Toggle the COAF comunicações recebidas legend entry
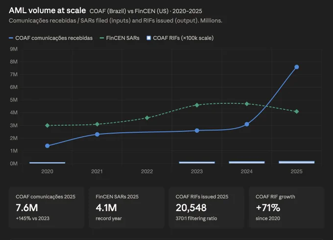 click(x=50, y=38)
